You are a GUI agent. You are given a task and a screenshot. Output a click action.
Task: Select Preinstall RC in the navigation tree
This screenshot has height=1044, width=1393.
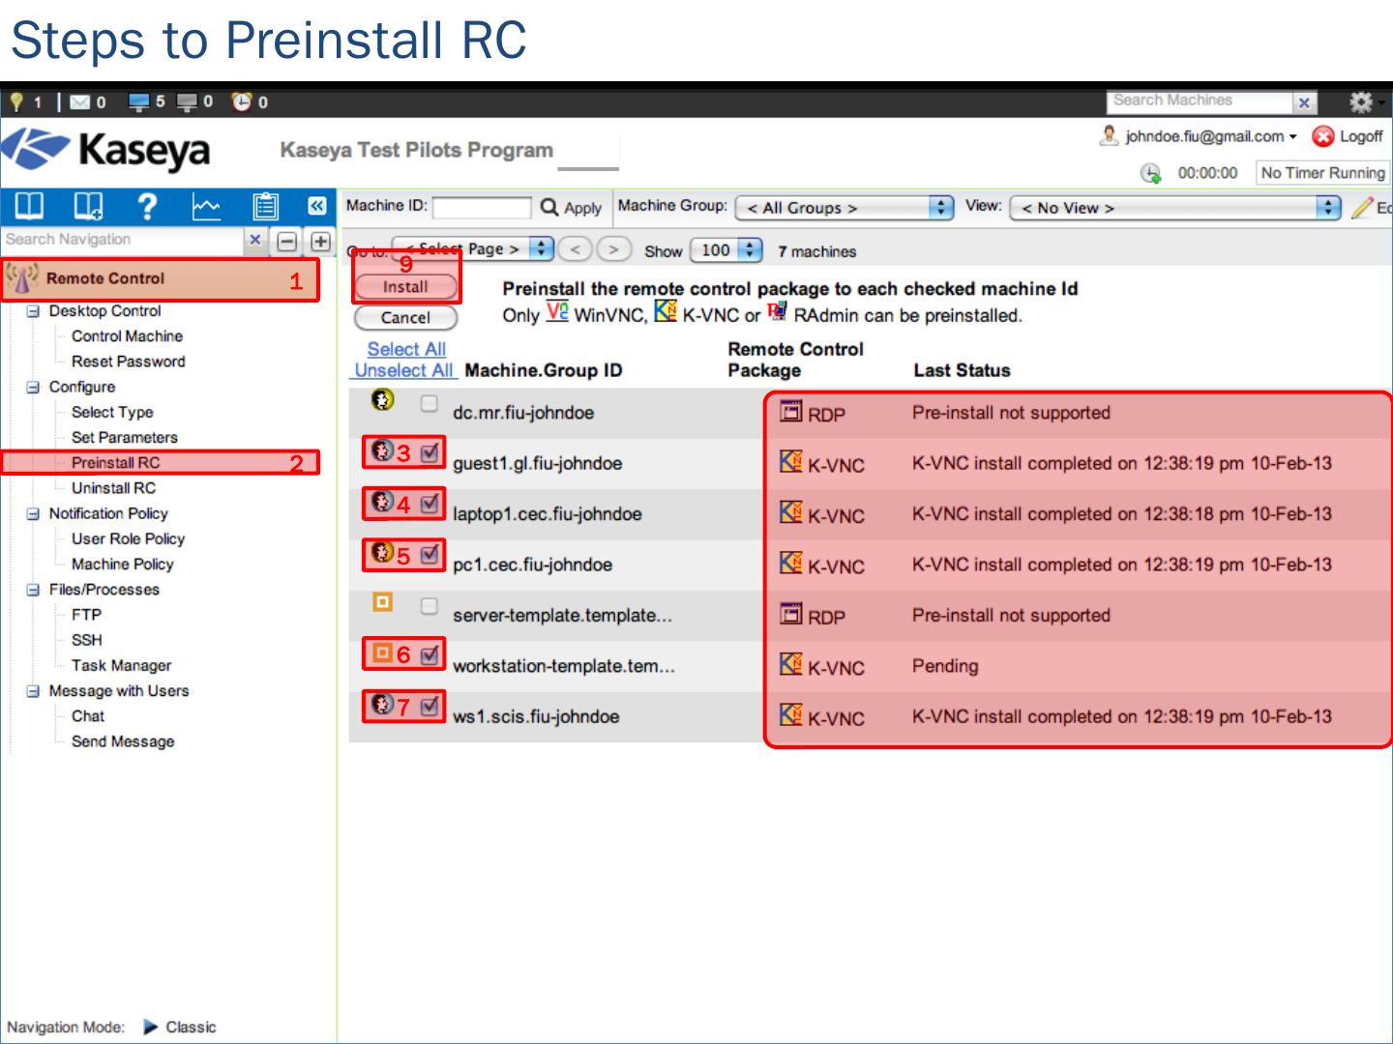coord(115,463)
